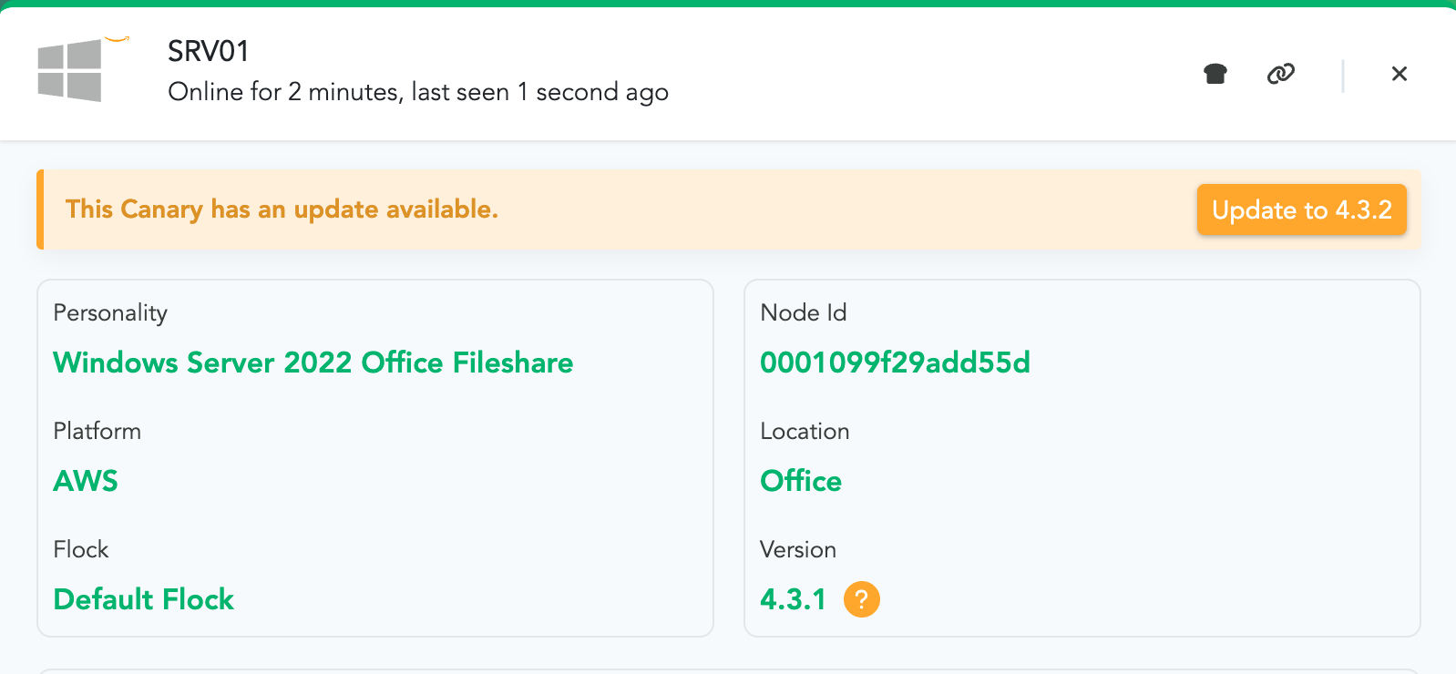Click the Platform label
This screenshot has width=1456, height=674.
click(97, 431)
